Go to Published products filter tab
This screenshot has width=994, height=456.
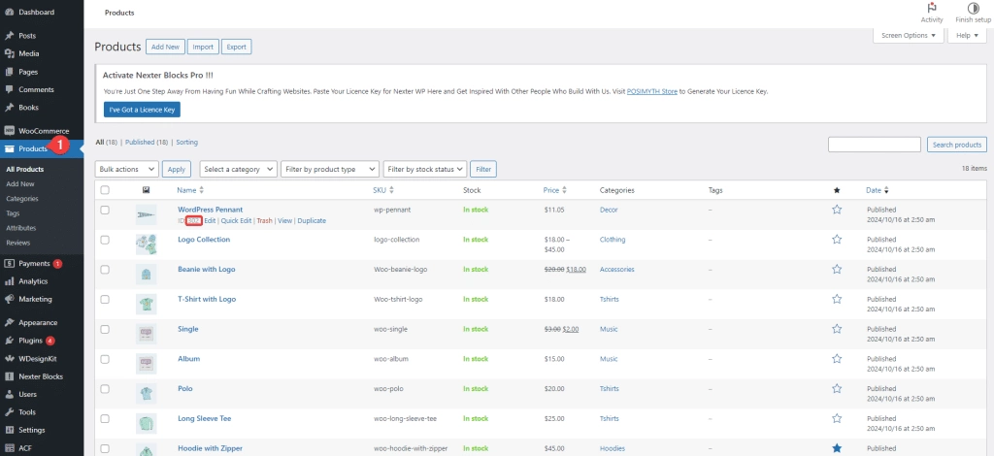(x=147, y=142)
